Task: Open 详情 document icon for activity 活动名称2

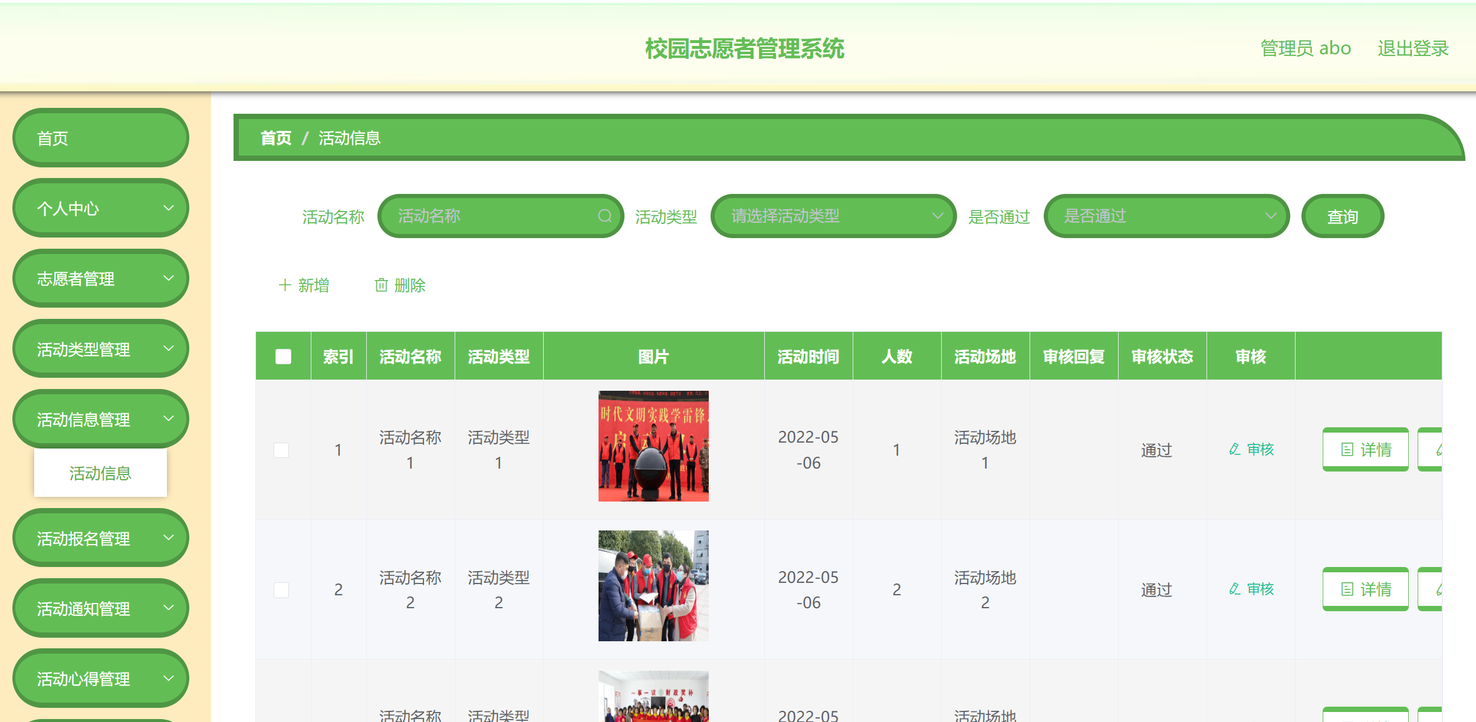Action: click(1347, 589)
